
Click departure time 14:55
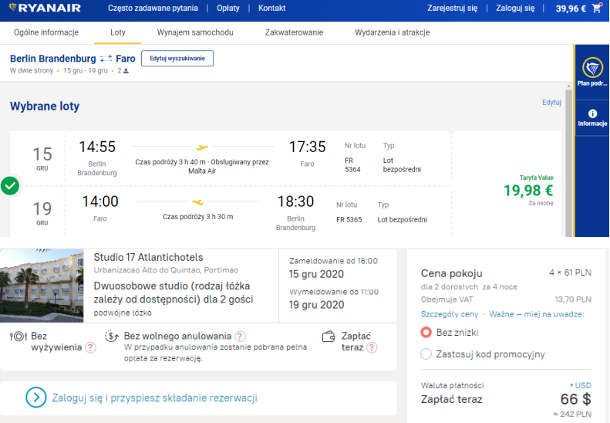click(x=97, y=147)
